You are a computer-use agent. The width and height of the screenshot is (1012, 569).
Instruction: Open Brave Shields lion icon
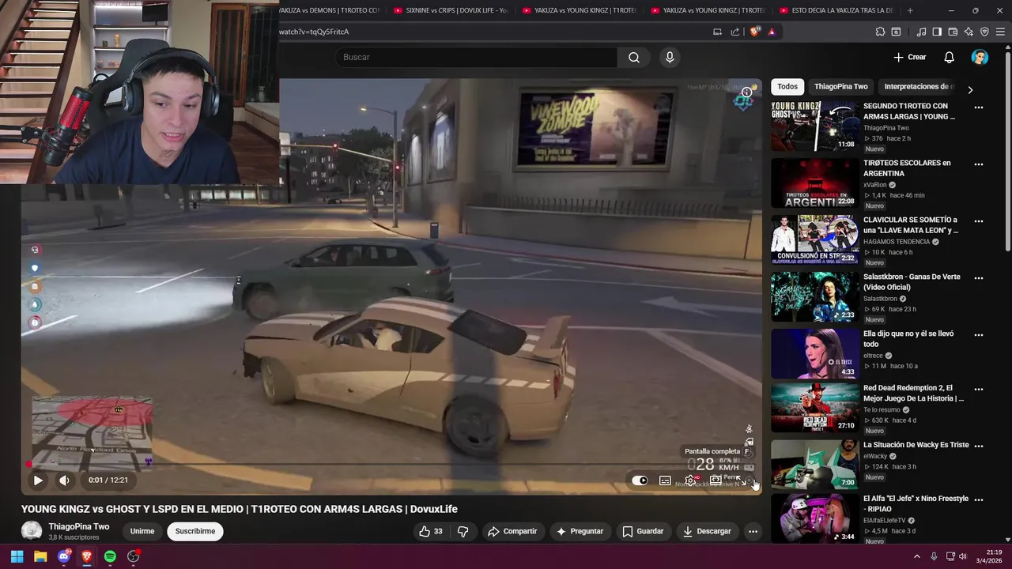pyautogui.click(x=755, y=32)
